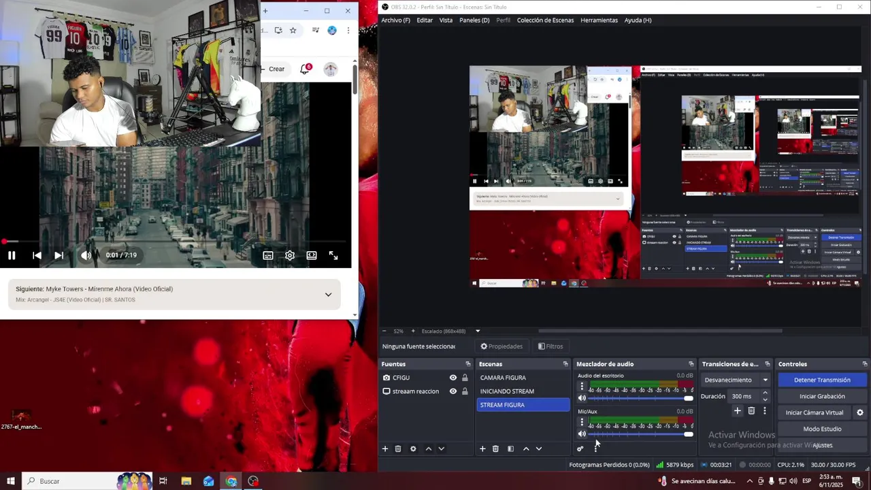Image resolution: width=871 pixels, height=490 pixels.
Task: Undock the Fuentes panel
Action: [x=467, y=364]
